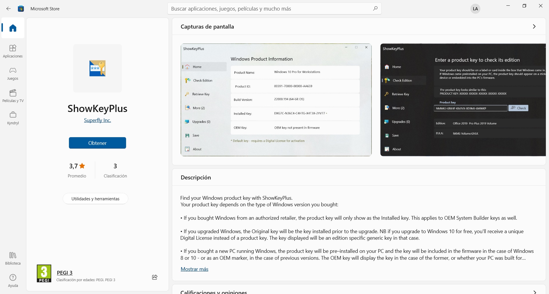
Task: Click 'Find your Windows product key' description line
Action: tap(236, 198)
